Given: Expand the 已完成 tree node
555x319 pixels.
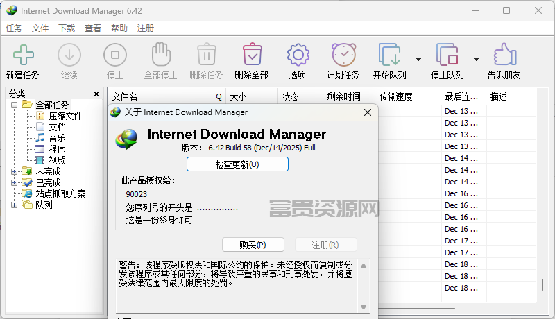Looking at the screenshot, I should click(14, 182).
